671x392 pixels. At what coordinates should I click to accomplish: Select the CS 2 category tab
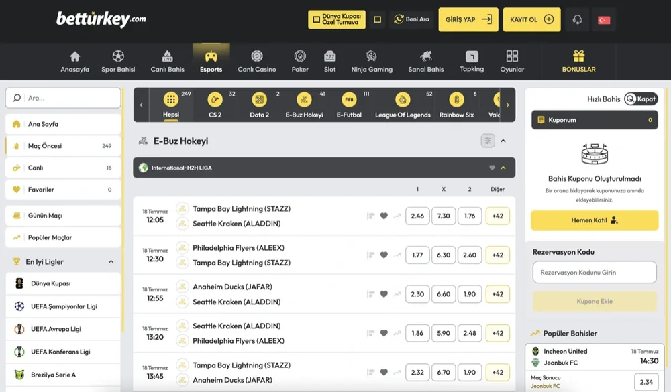pyautogui.click(x=215, y=105)
